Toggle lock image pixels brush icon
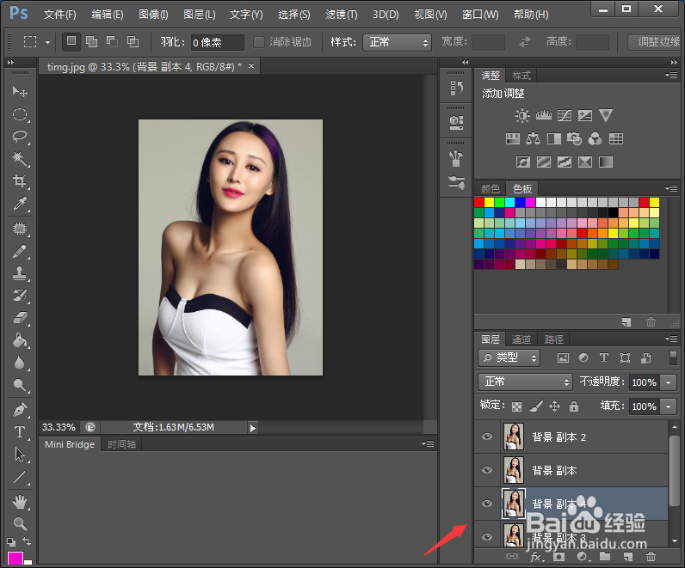The image size is (685, 568). [x=536, y=406]
